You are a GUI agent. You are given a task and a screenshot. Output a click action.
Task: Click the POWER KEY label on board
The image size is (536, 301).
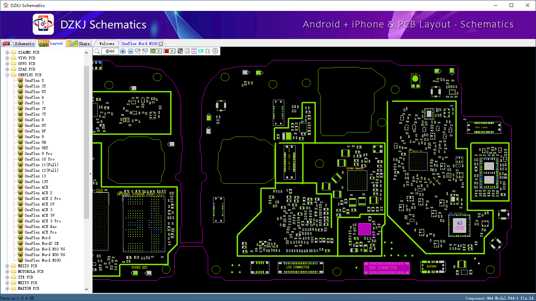point(139,268)
